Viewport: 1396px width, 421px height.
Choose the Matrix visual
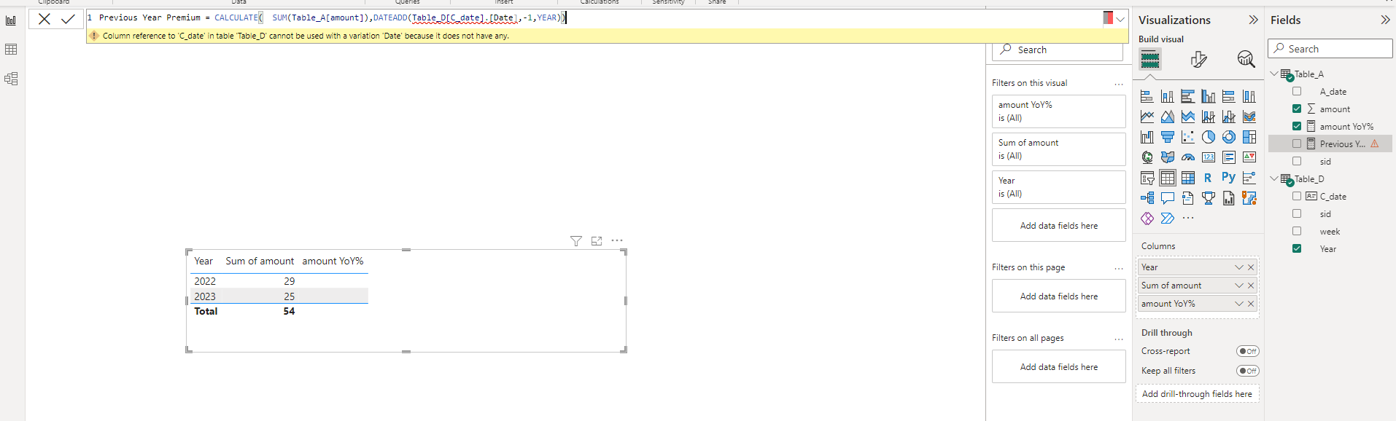tap(1188, 178)
